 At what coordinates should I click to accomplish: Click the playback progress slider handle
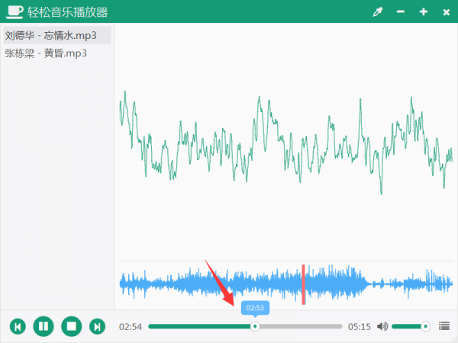(255, 326)
